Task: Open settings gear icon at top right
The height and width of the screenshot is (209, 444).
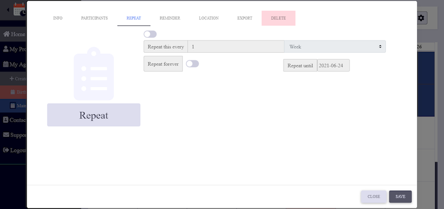Action: pos(421,18)
